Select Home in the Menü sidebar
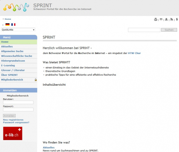Image resolution: width=179 pixels, height=152 pixels. (19, 42)
